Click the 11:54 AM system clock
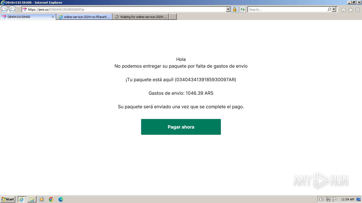 pos(348,199)
